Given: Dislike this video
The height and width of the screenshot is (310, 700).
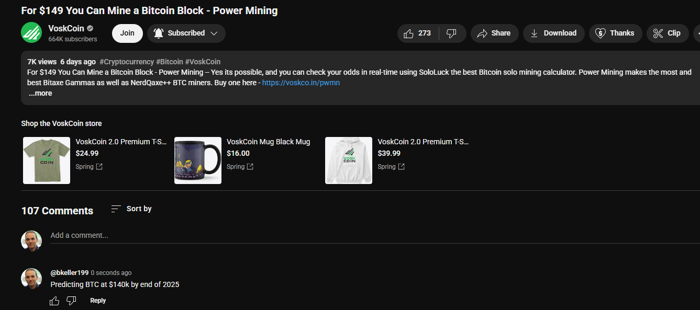Looking at the screenshot, I should point(452,33).
